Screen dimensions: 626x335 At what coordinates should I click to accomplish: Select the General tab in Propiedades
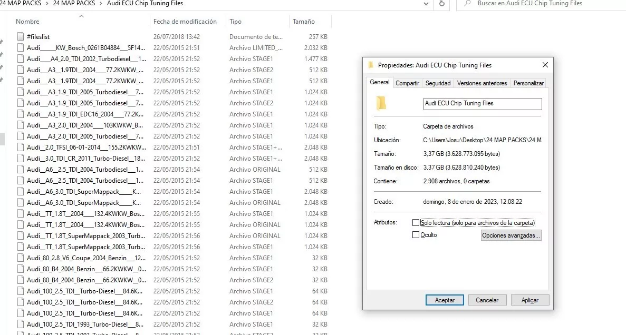click(380, 82)
